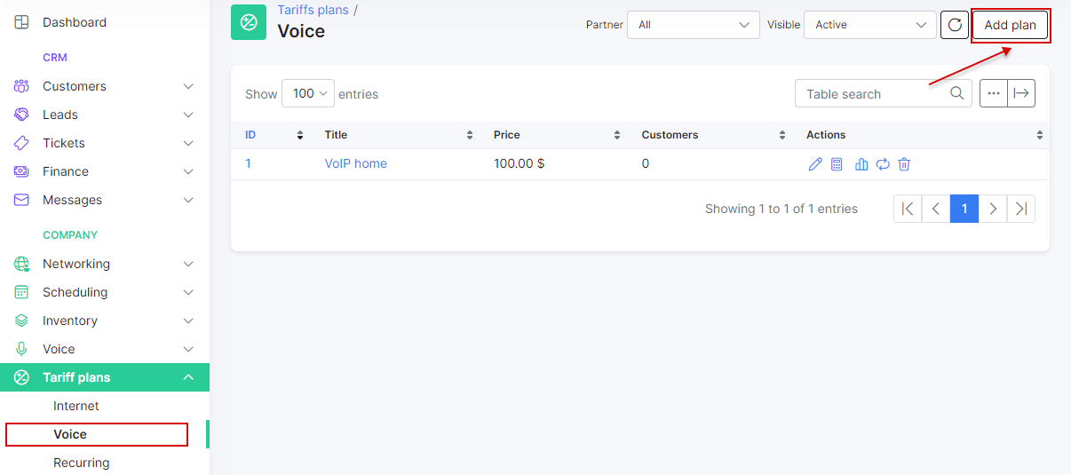Select the Recurring tariff plans item

click(82, 463)
